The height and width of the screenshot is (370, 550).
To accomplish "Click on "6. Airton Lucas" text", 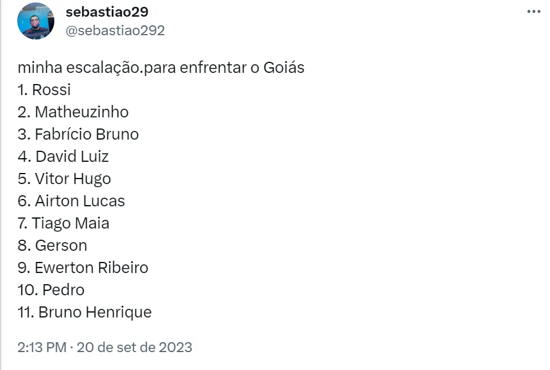I will click(x=71, y=201).
